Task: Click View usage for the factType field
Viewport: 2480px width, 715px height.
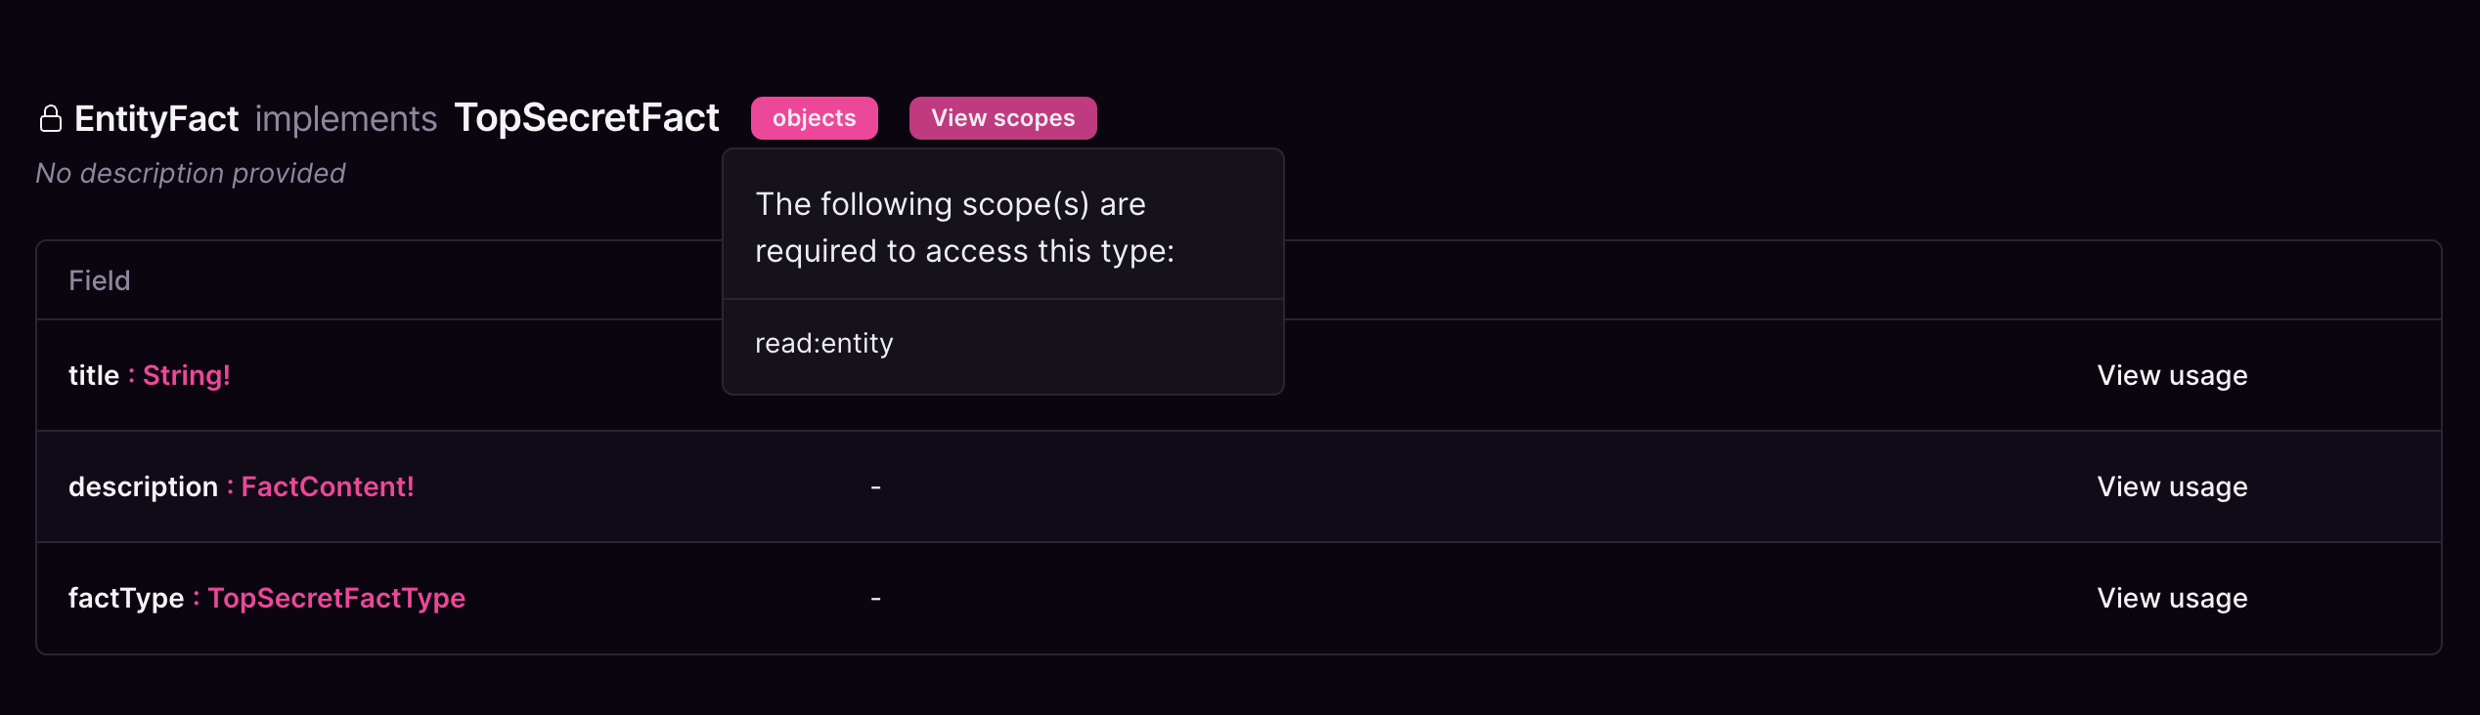Action: [x=2171, y=598]
